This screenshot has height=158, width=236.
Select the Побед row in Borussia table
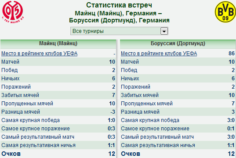pyautogui.click(x=178, y=70)
